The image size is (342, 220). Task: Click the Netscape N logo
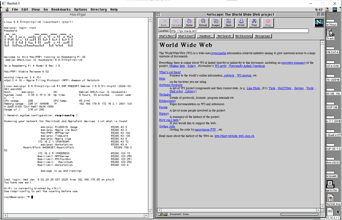(x=319, y=23)
